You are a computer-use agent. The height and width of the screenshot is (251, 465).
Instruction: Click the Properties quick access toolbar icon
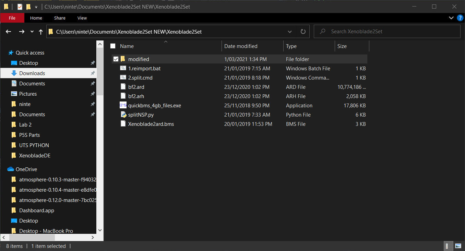click(x=20, y=7)
